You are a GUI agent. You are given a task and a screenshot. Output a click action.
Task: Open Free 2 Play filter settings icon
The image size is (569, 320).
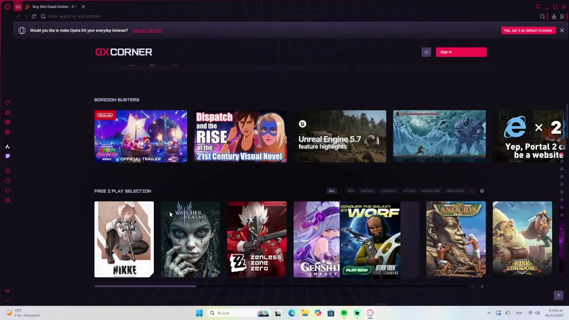482,191
